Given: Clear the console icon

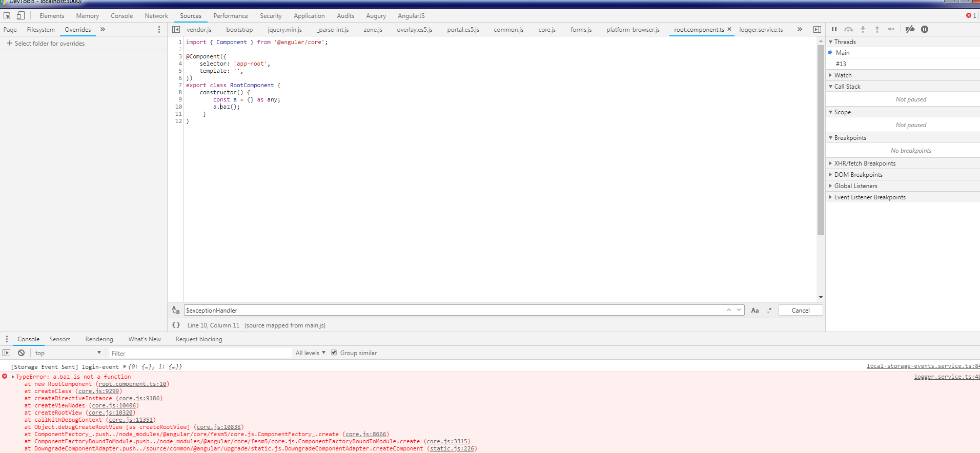Looking at the screenshot, I should pyautogui.click(x=21, y=353).
